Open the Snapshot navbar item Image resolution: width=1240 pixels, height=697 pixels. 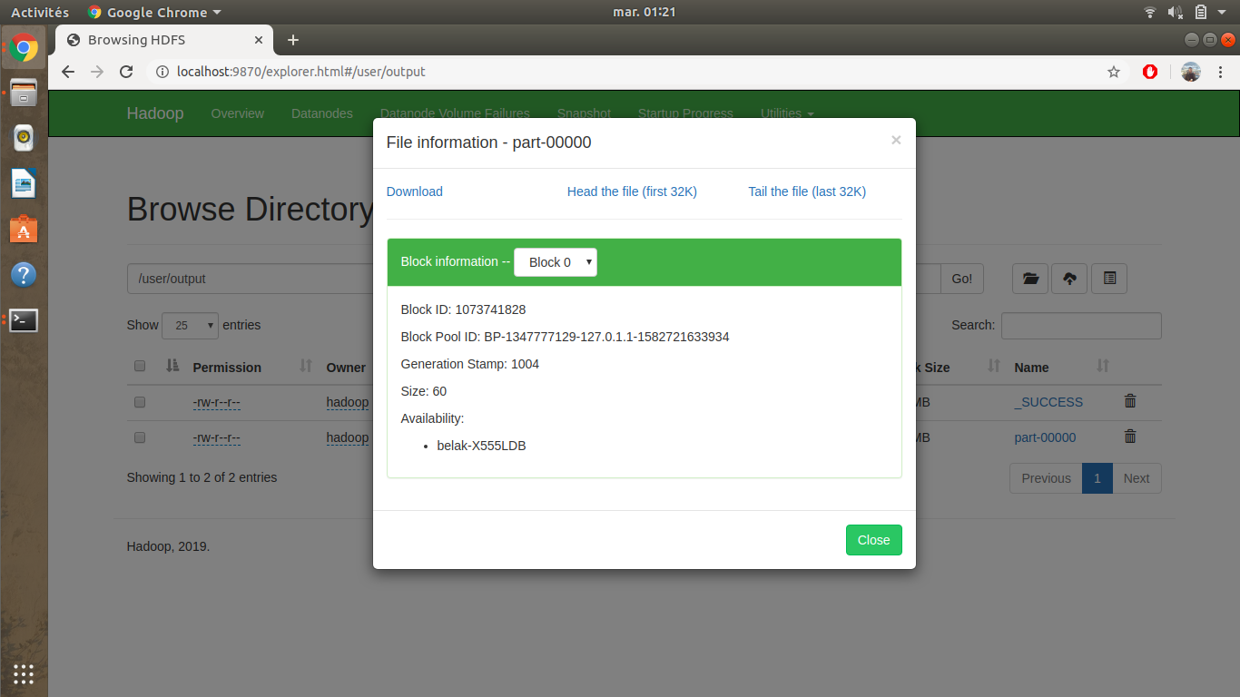(584, 113)
